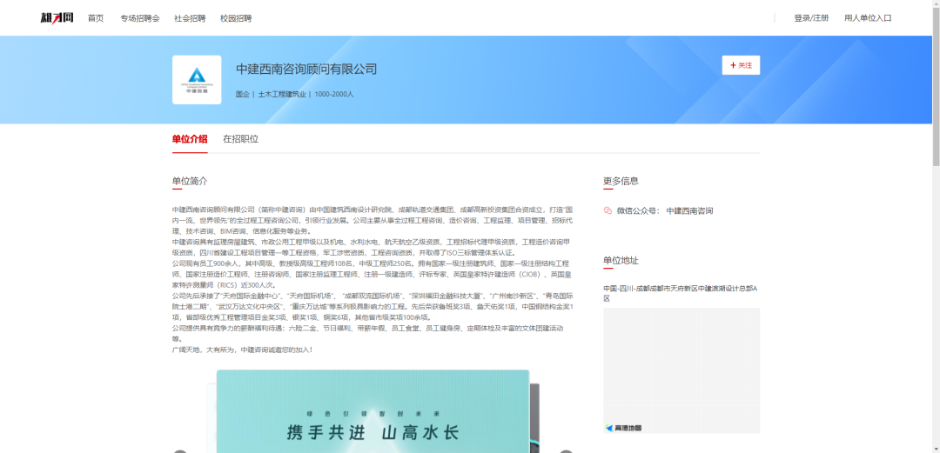Go to 校园招聘 page
The image size is (940, 453).
pyautogui.click(x=236, y=18)
